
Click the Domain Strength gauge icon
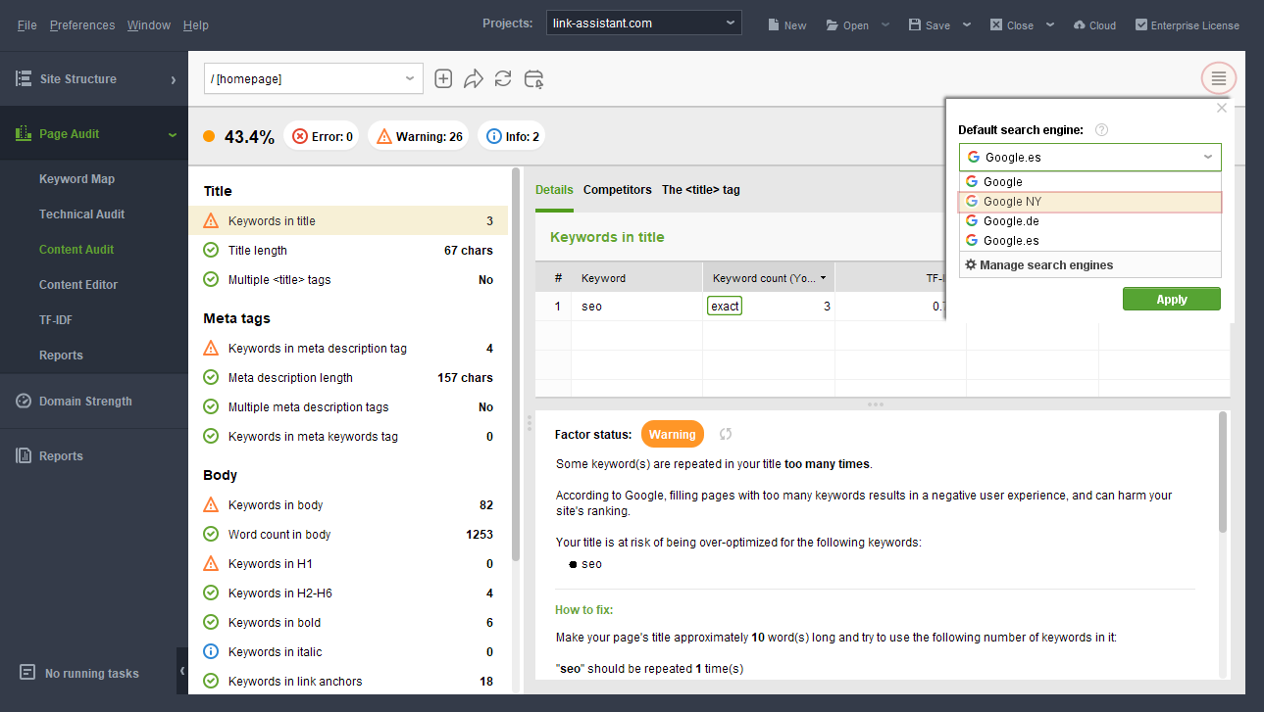[24, 401]
